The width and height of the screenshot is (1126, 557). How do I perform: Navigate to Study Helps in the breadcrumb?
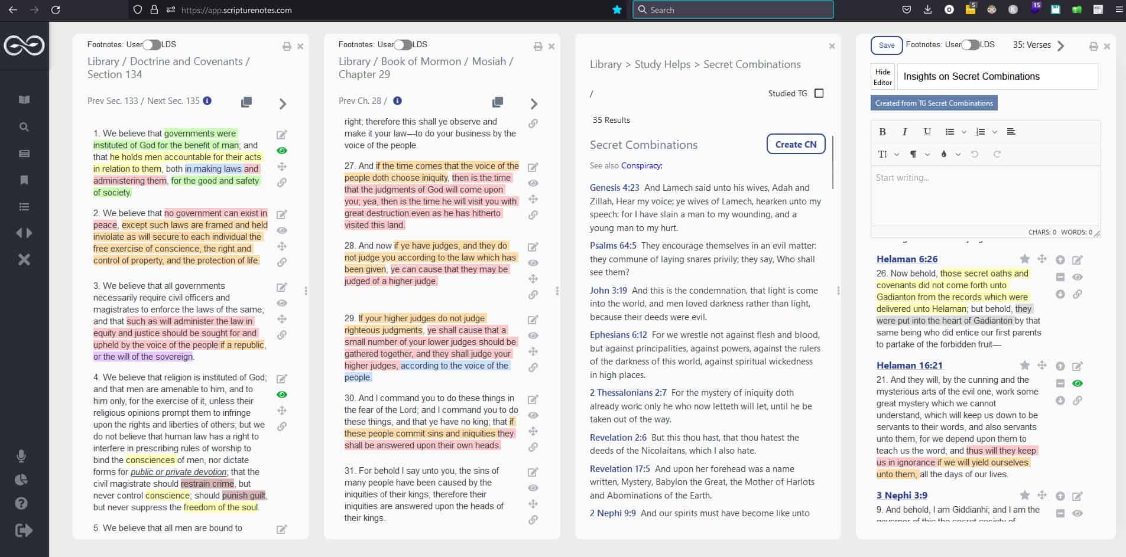tap(662, 64)
